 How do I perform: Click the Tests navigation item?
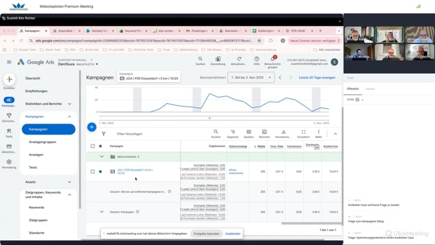point(33,167)
